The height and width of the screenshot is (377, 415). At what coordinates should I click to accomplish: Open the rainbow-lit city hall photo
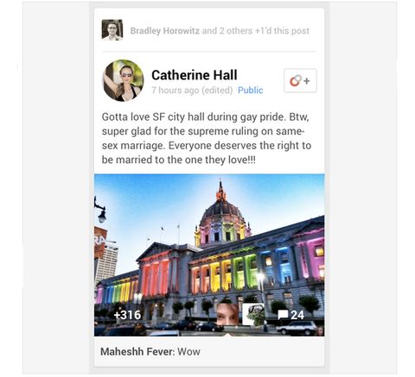[x=209, y=254]
